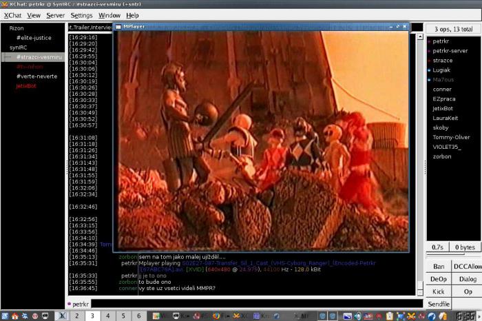482x321 pixels.
Task: Select user petrkr in the user list
Action: (441, 41)
